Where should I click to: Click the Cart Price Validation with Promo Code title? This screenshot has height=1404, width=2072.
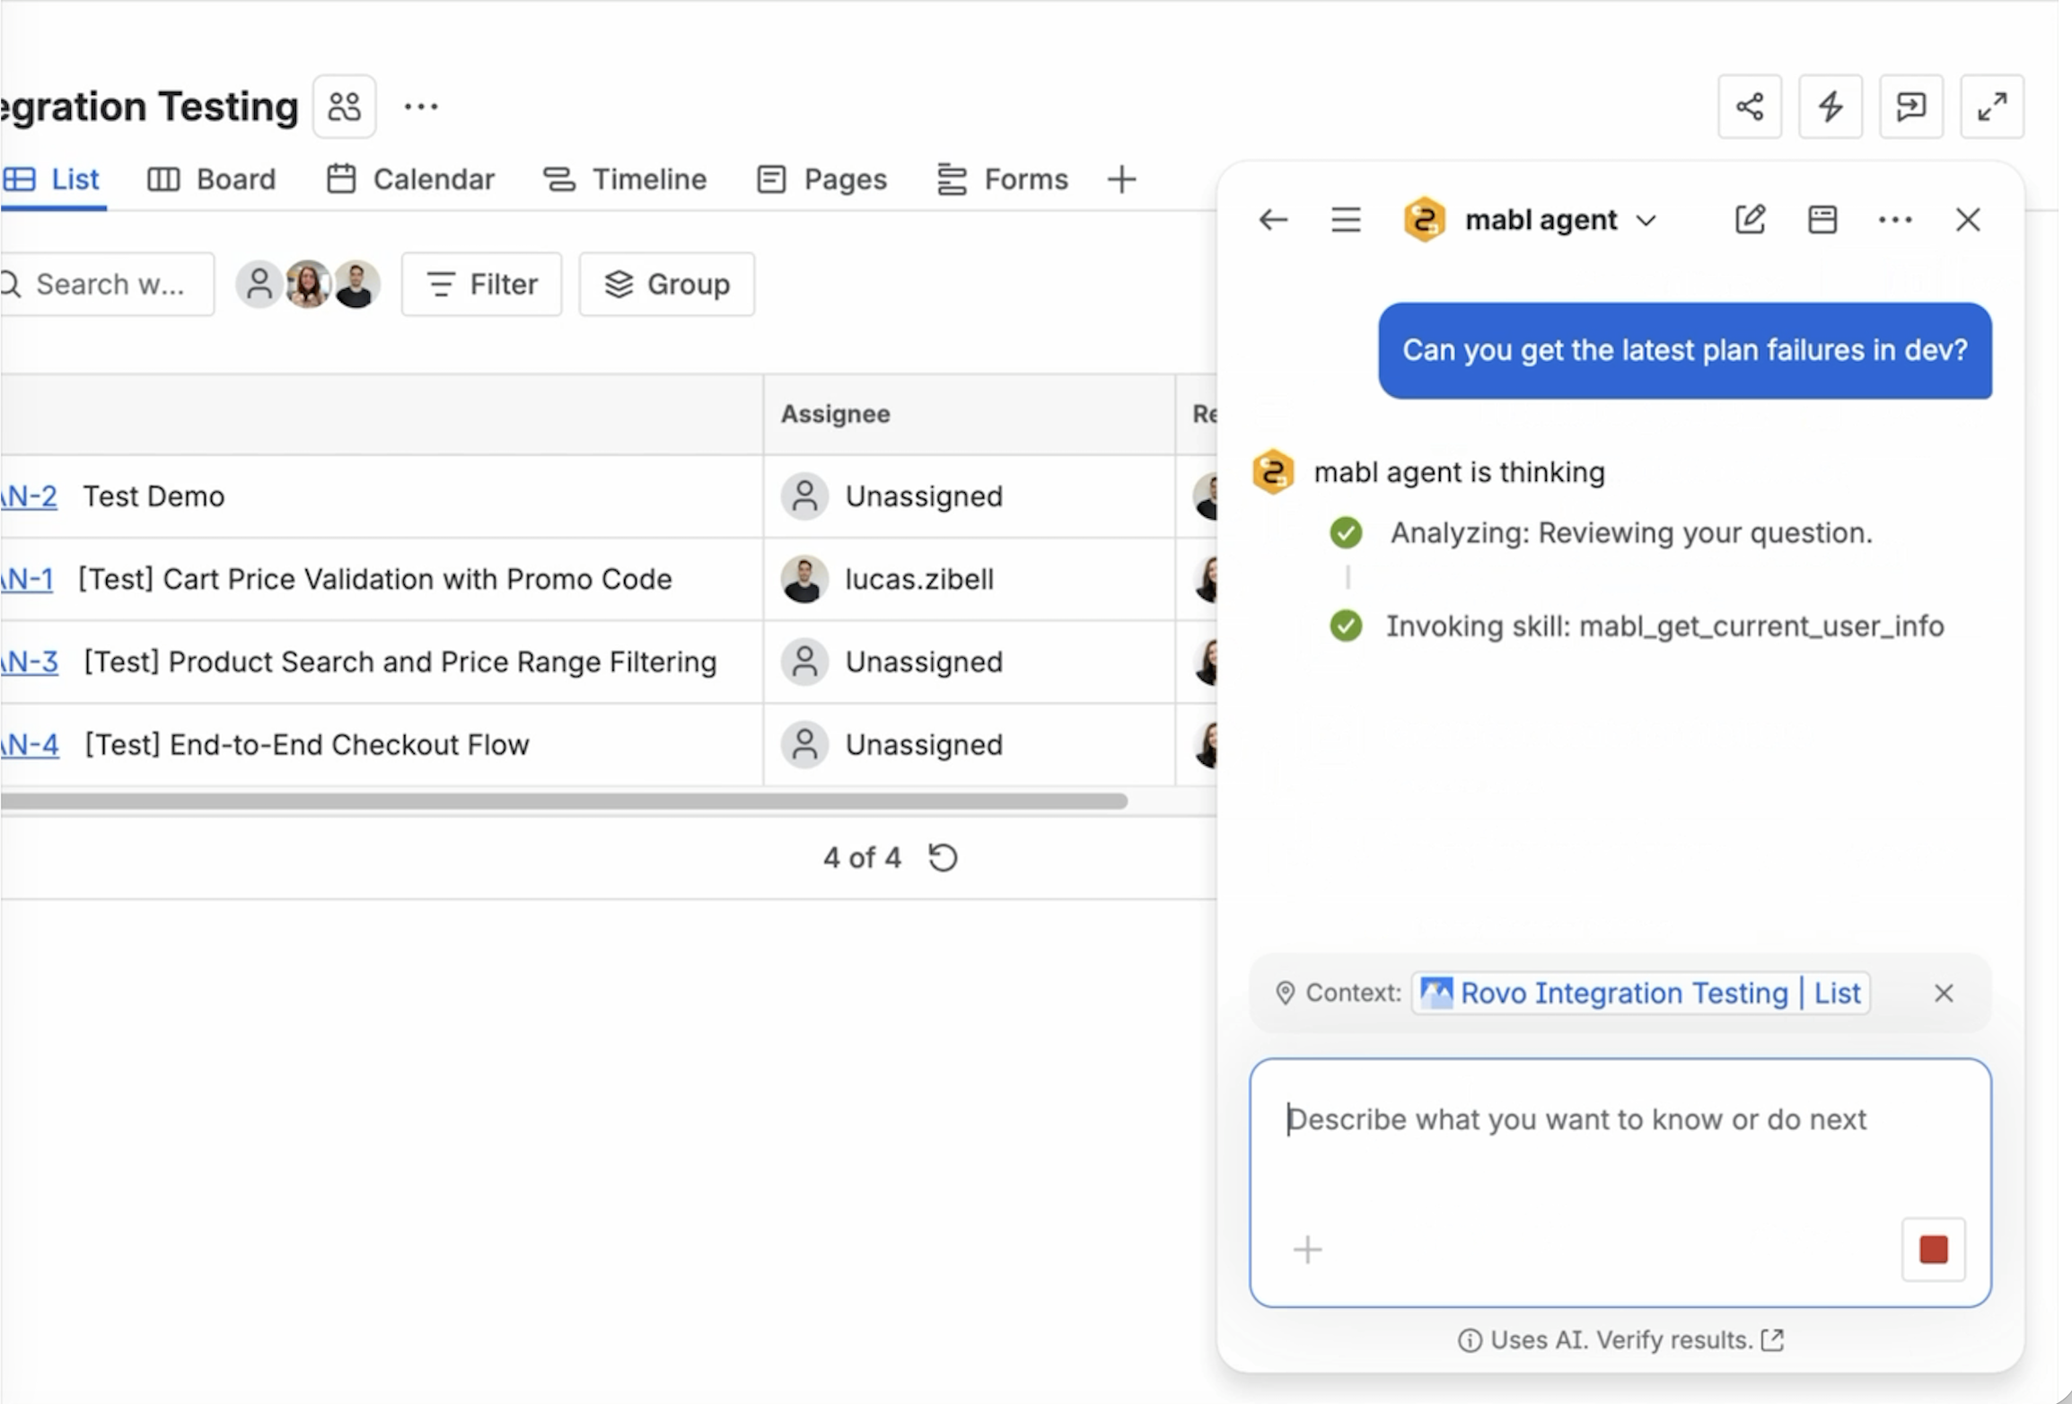point(375,579)
